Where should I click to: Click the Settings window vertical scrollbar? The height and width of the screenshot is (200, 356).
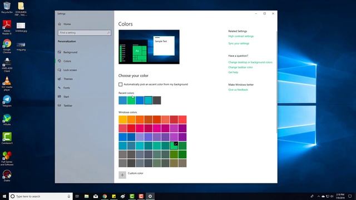click(x=276, y=82)
